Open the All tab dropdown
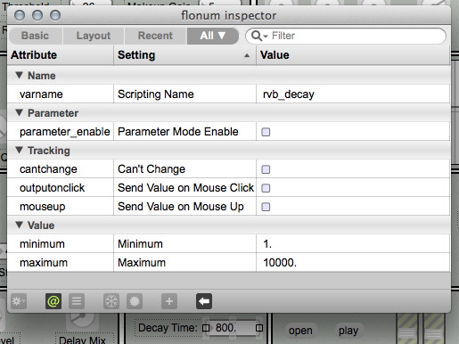This screenshot has width=459, height=344. coord(213,36)
